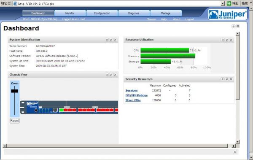Click the Juniper Networks logo
Image resolution: width=253 pixels, height=160 pixels.
(x=228, y=14)
